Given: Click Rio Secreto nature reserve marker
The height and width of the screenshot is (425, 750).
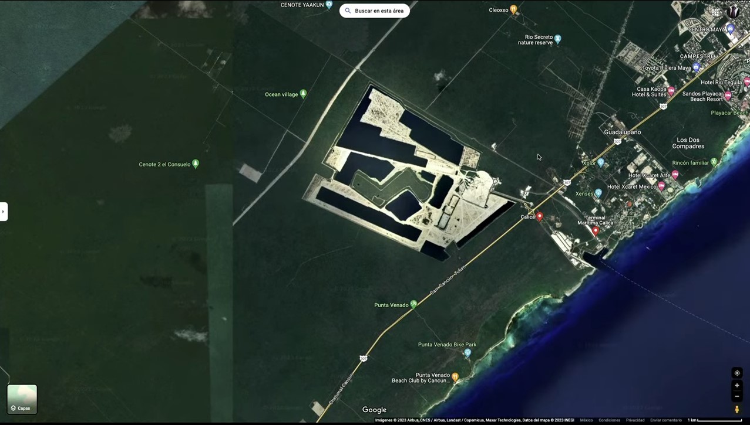Looking at the screenshot, I should click(x=558, y=39).
